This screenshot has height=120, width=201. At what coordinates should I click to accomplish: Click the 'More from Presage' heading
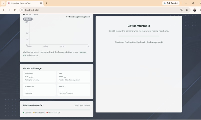[32, 68]
